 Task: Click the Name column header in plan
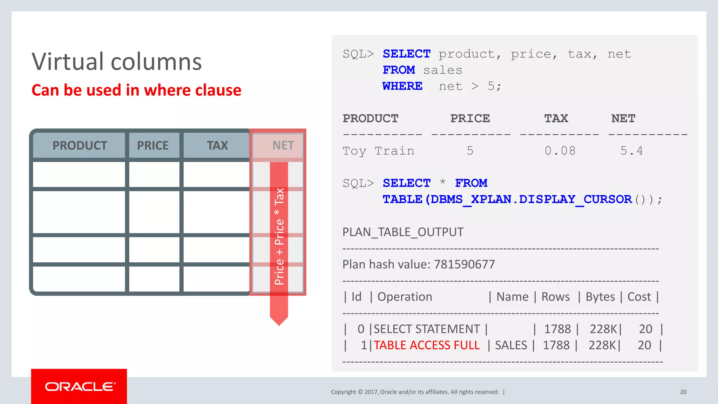(x=513, y=297)
